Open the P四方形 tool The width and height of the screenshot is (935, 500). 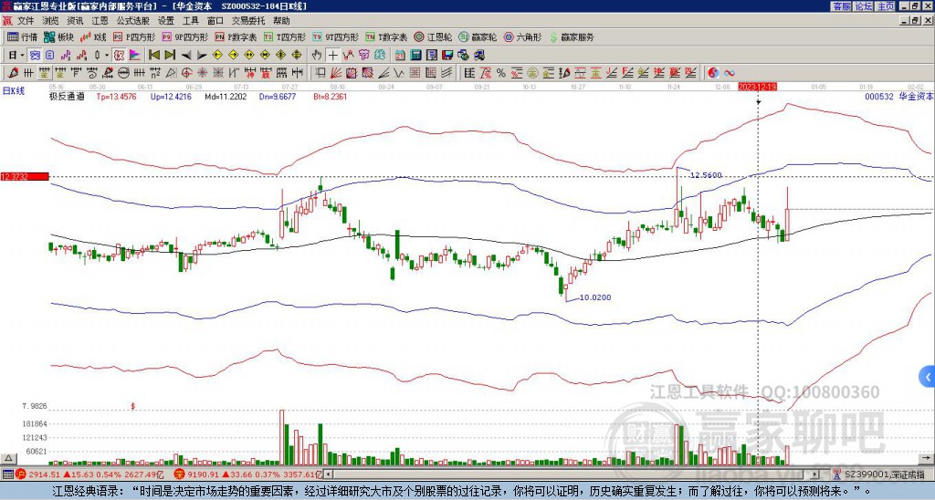point(134,36)
